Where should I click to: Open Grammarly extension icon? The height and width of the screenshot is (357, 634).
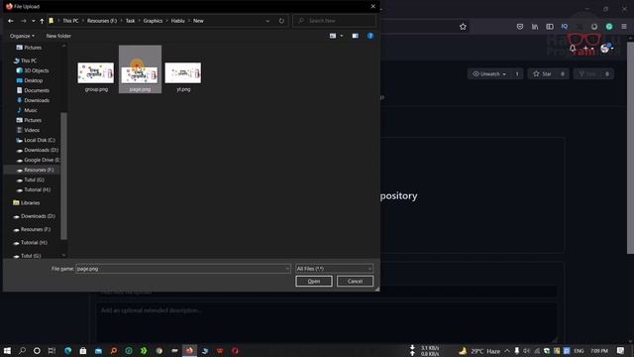tap(609, 27)
